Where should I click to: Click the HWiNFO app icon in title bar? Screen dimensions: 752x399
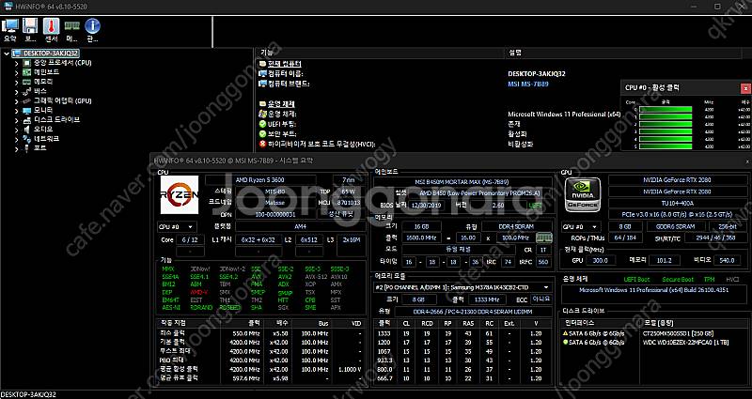click(x=8, y=7)
